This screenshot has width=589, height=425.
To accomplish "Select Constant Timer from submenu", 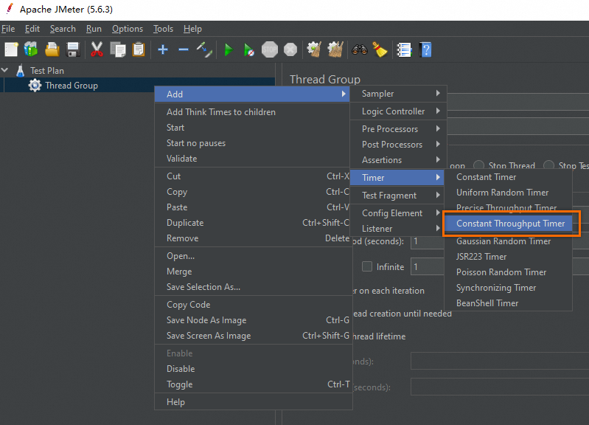I will (508, 177).
